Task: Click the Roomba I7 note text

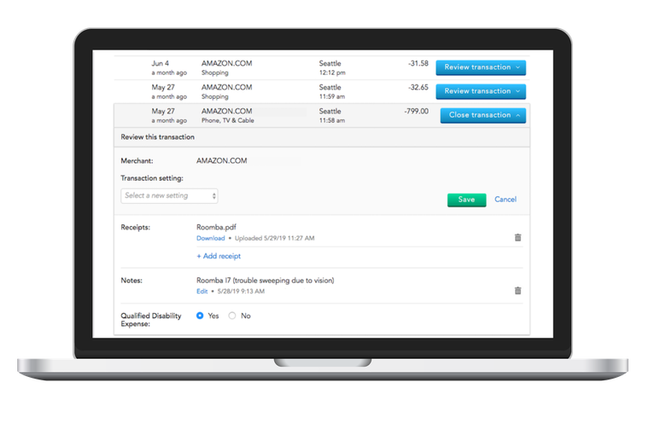Action: tap(265, 280)
